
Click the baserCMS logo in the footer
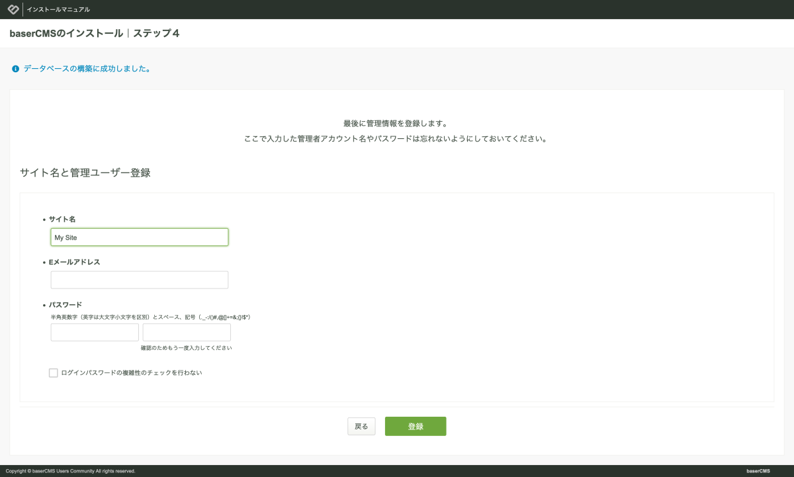[x=758, y=471]
